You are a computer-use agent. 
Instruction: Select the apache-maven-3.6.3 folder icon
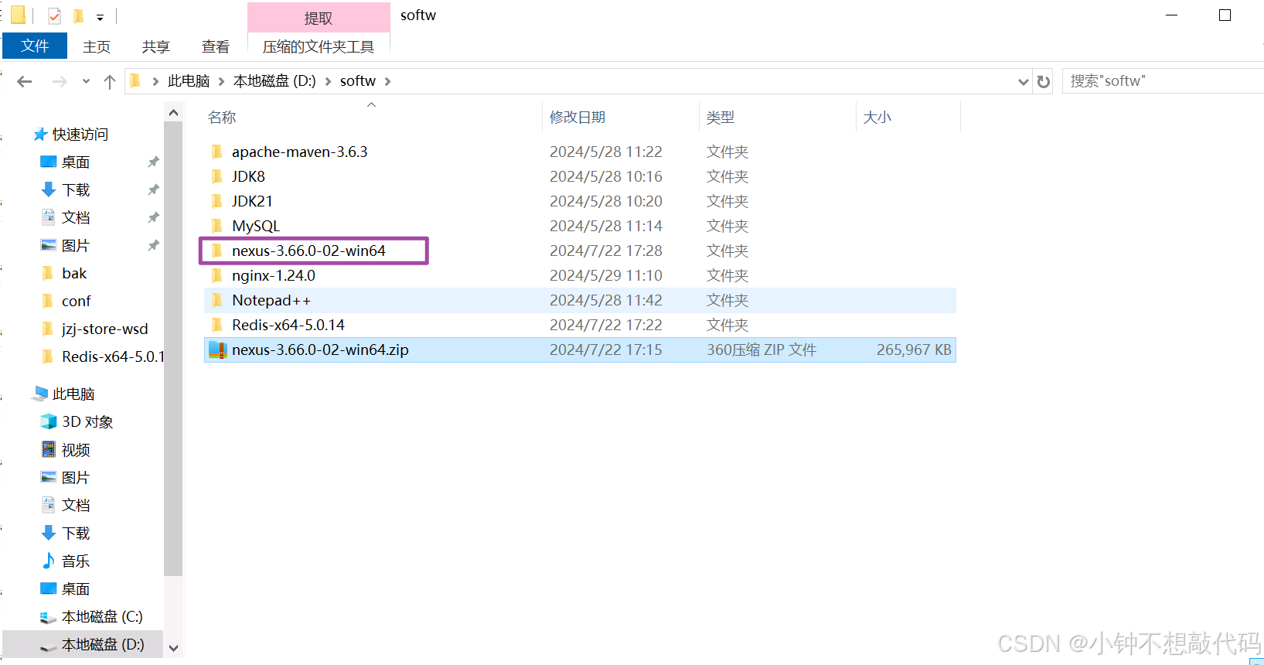(x=217, y=152)
